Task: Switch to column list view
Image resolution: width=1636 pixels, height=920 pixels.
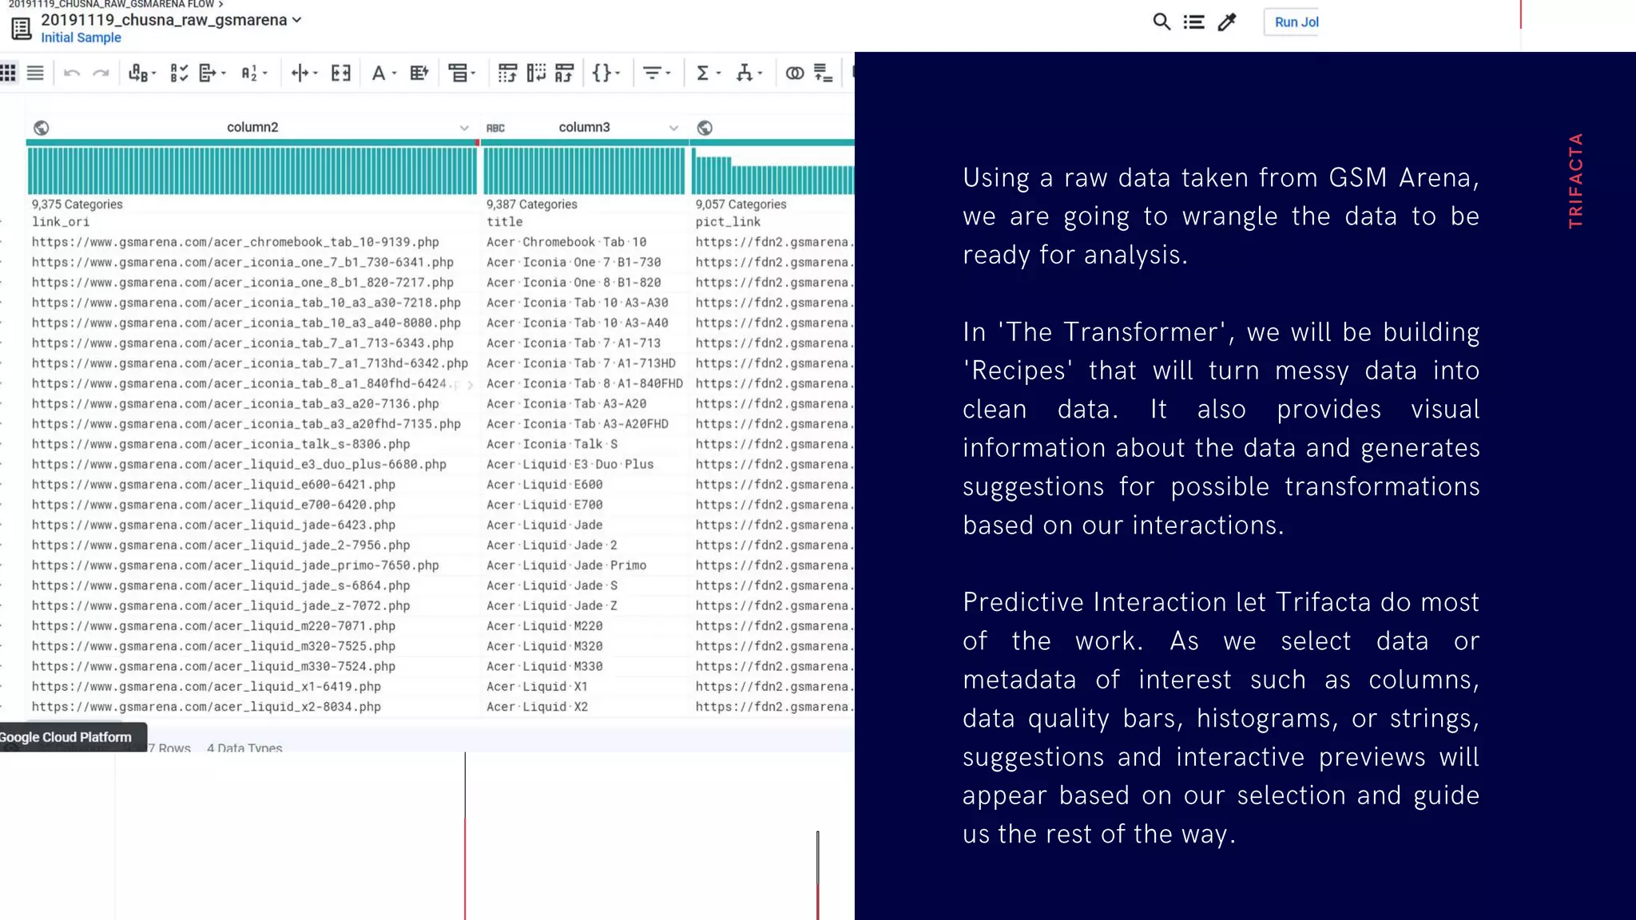Action: coord(35,73)
